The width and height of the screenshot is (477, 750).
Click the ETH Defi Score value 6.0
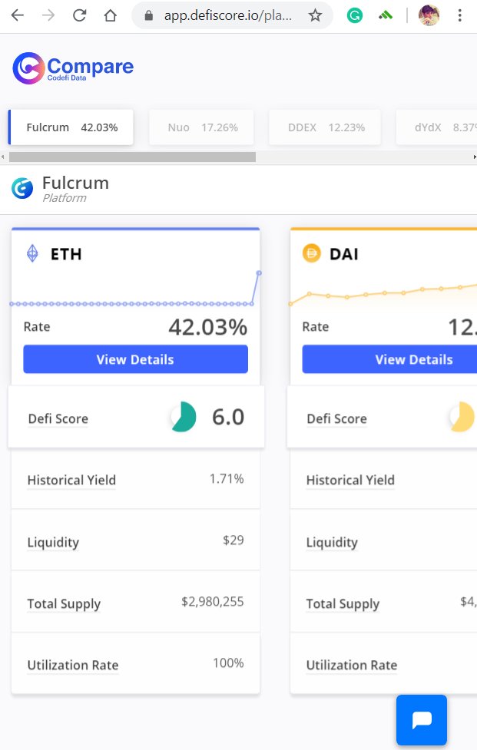tap(228, 417)
